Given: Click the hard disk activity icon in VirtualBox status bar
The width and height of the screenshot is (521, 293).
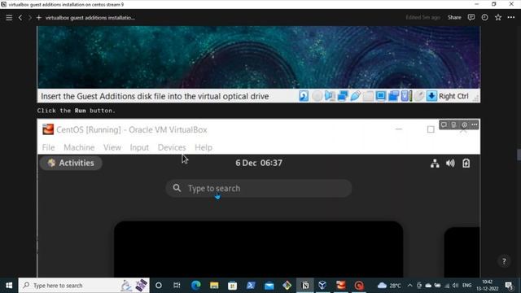Looking at the screenshot, I should click(304, 96).
